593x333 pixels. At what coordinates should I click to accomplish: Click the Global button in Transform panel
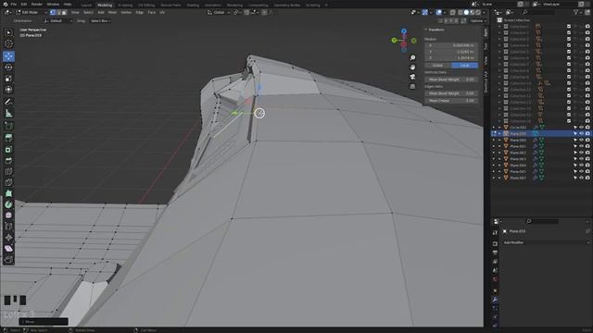437,66
